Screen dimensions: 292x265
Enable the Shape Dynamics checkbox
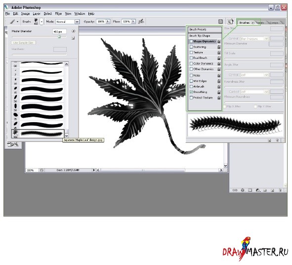click(x=191, y=42)
